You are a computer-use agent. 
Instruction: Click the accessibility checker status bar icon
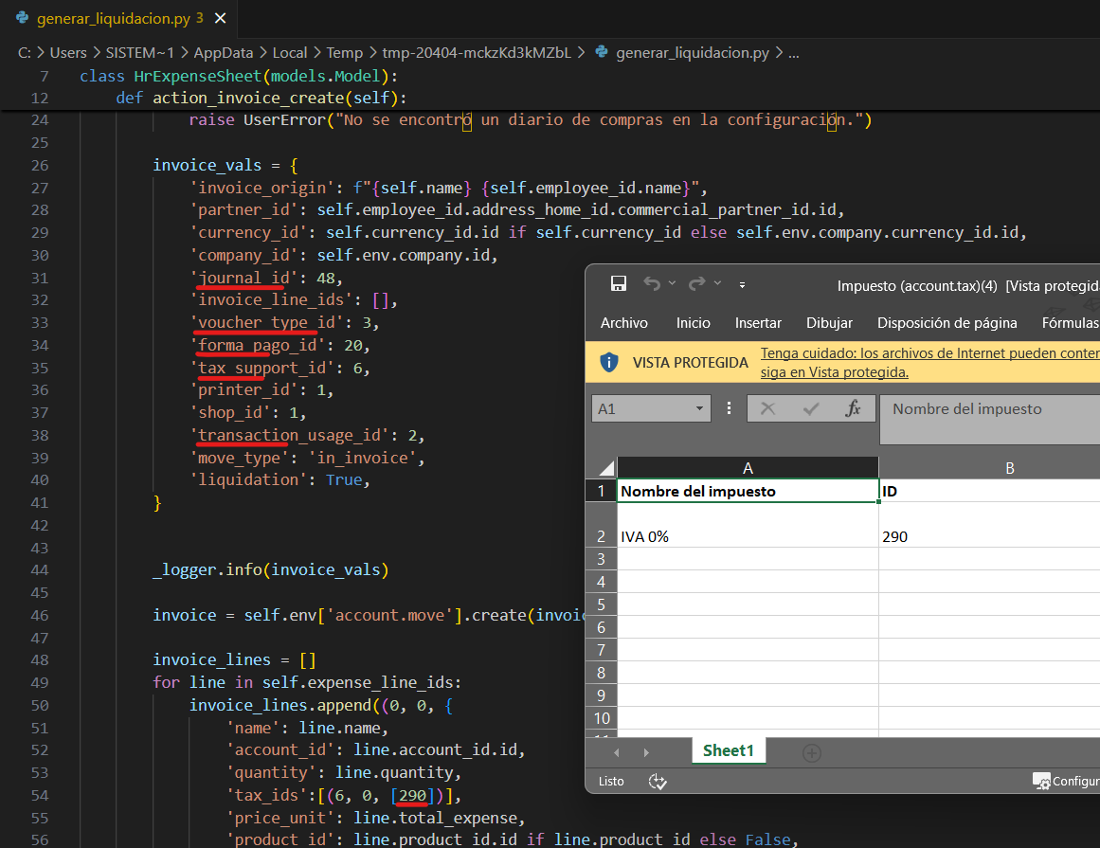tap(658, 782)
